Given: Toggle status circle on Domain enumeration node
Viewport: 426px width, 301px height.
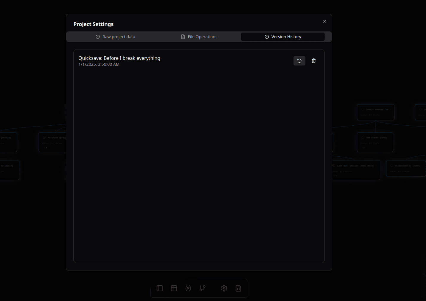Looking at the screenshot, I should [363, 109].
